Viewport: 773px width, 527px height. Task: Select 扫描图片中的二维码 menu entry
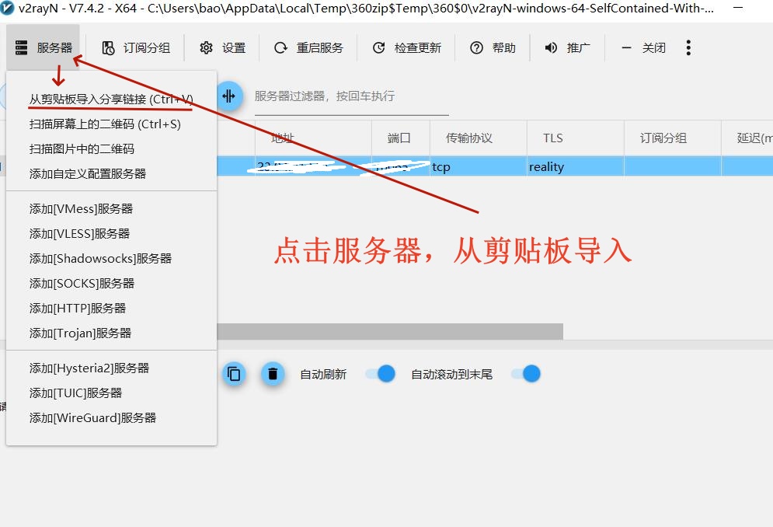tap(111, 149)
